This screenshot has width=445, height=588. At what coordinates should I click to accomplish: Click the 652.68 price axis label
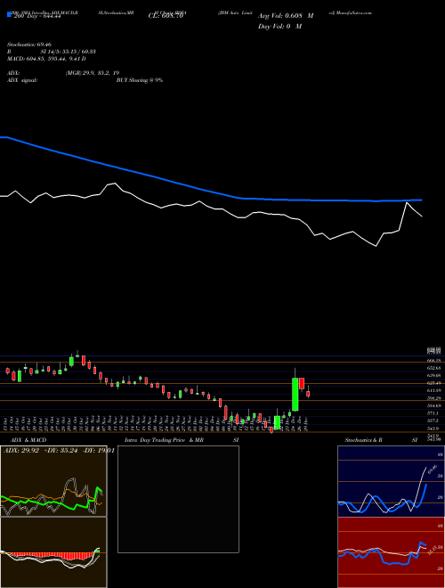435,368
